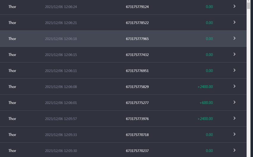Open chevron for round 673175778522
The image size is (253, 157).
[x=235, y=22]
